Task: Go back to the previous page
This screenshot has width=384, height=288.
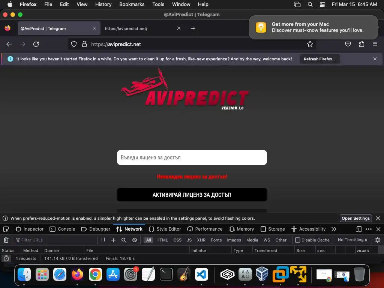Action: [x=9, y=44]
